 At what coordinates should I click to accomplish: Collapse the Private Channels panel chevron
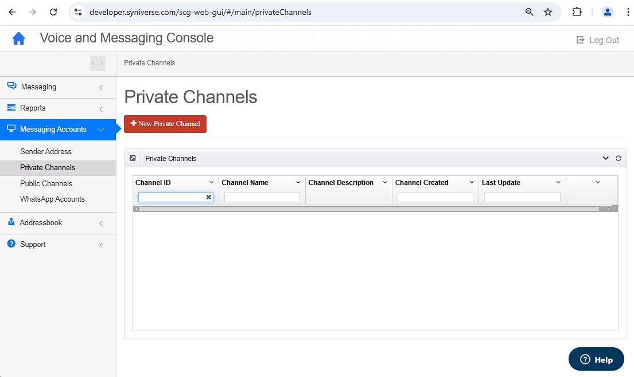click(606, 158)
